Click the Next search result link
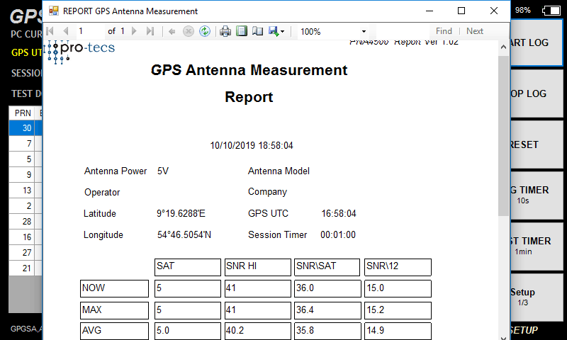The width and height of the screenshot is (567, 340). coord(475,31)
